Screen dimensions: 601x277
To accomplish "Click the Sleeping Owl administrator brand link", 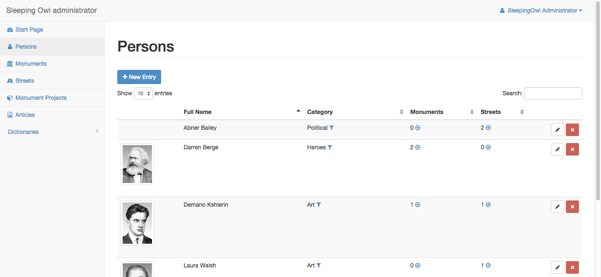I will [x=51, y=10].
